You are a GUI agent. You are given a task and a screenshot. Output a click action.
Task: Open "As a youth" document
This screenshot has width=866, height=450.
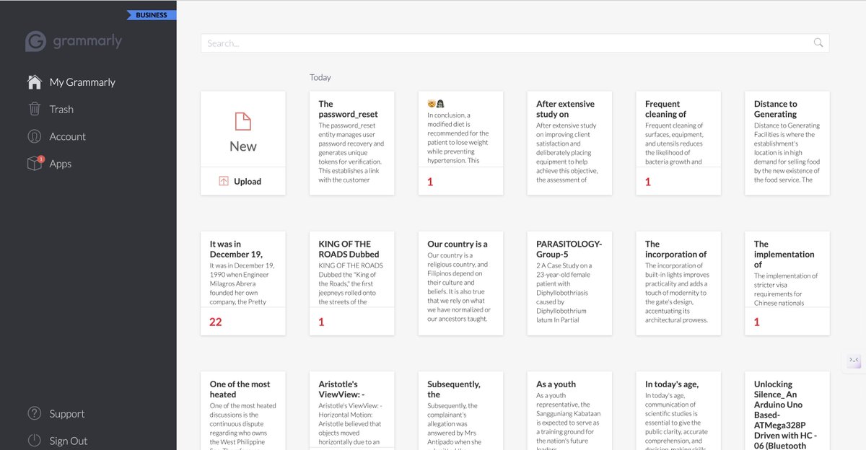point(569,411)
